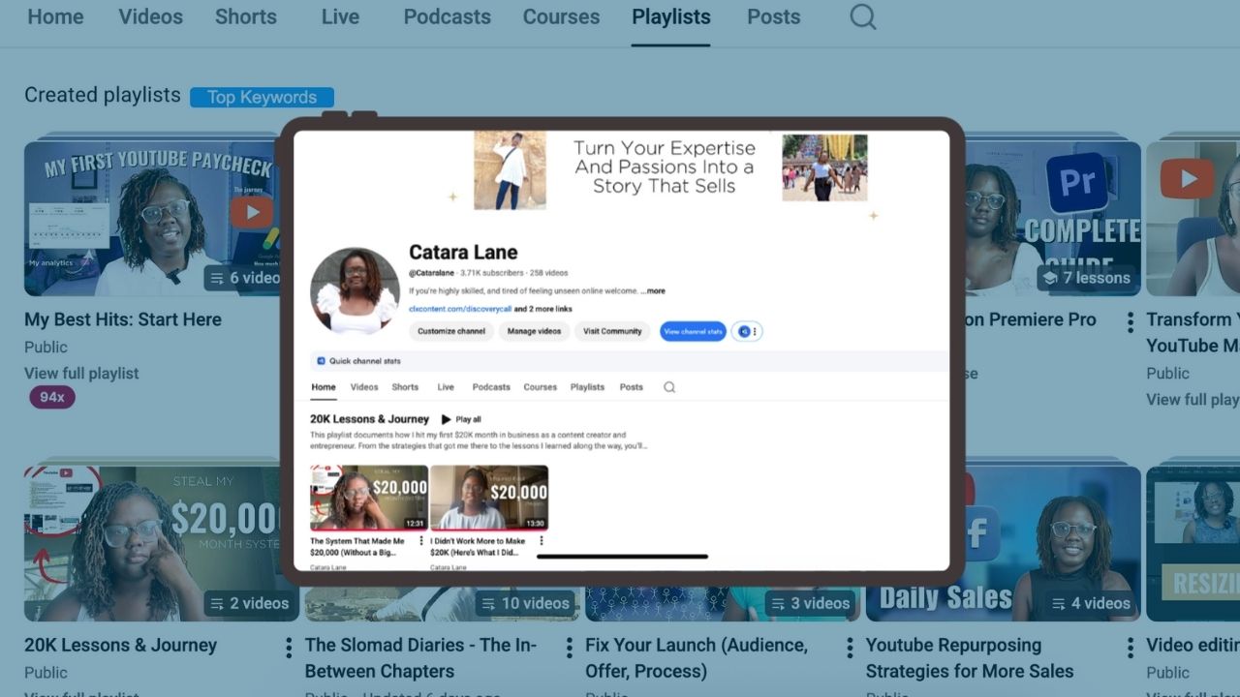Open the clxcontent.com/discoverycall link

(459, 309)
